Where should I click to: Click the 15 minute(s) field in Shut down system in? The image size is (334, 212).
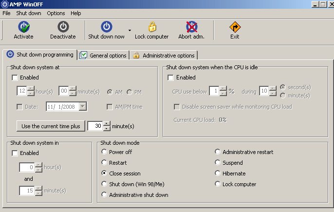[27, 191]
